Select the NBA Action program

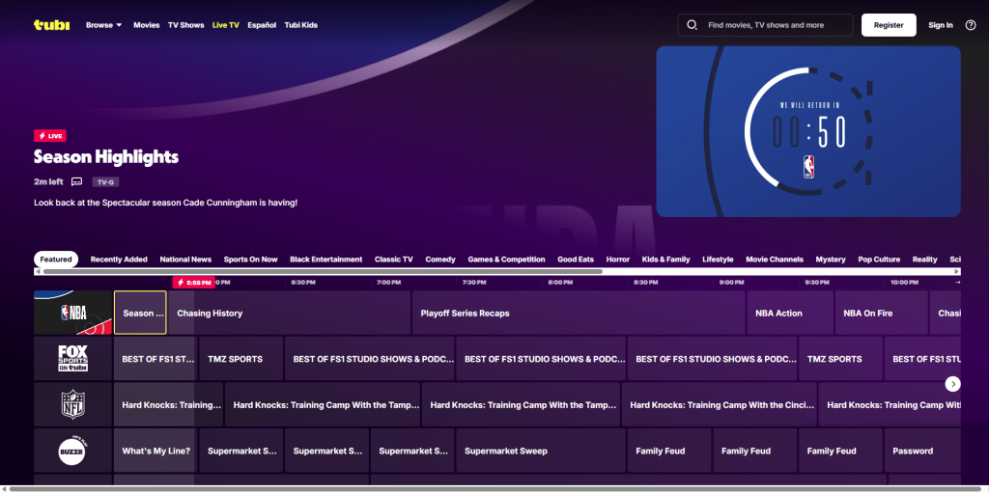click(790, 313)
